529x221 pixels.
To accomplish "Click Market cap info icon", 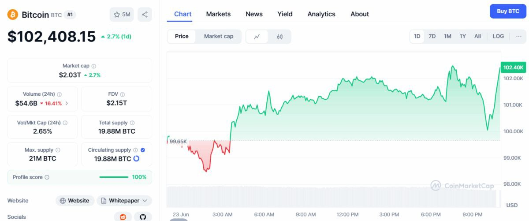I will [94, 66].
